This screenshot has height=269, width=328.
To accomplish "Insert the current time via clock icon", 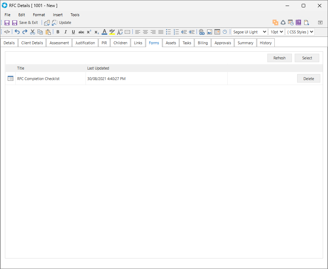I will [225, 32].
